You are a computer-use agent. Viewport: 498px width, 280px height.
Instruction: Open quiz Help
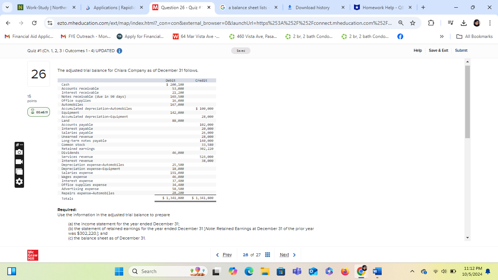pos(418,50)
